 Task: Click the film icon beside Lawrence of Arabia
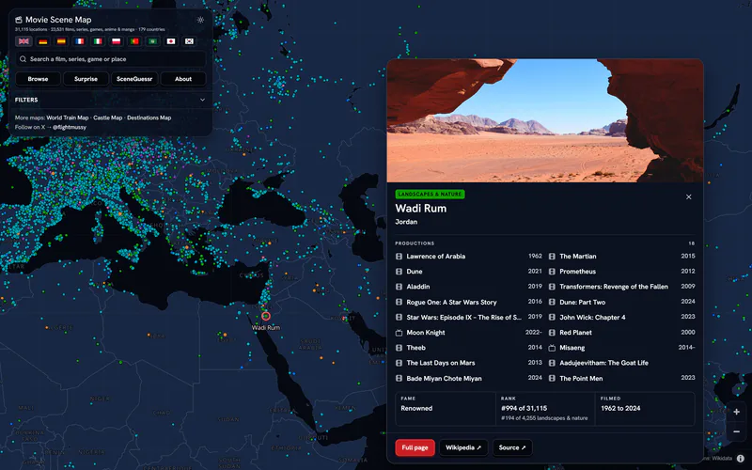[399, 256]
